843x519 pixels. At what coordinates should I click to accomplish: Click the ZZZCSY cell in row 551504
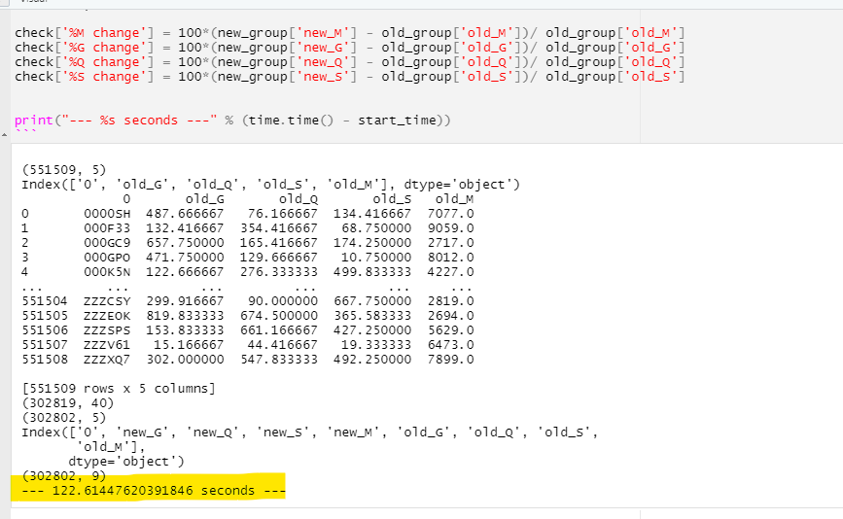coord(107,300)
